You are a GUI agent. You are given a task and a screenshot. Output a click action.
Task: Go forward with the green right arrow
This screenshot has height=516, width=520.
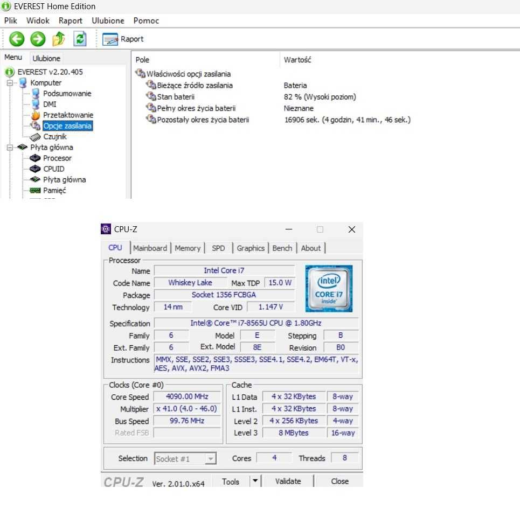pos(38,39)
